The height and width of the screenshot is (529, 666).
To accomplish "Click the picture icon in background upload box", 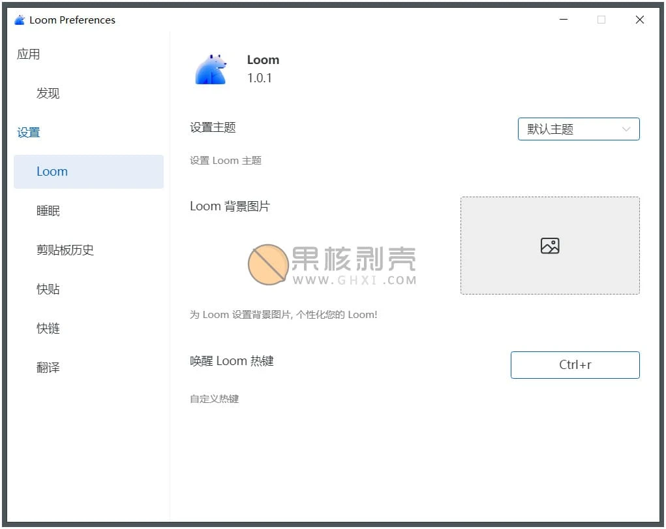I will pyautogui.click(x=550, y=246).
